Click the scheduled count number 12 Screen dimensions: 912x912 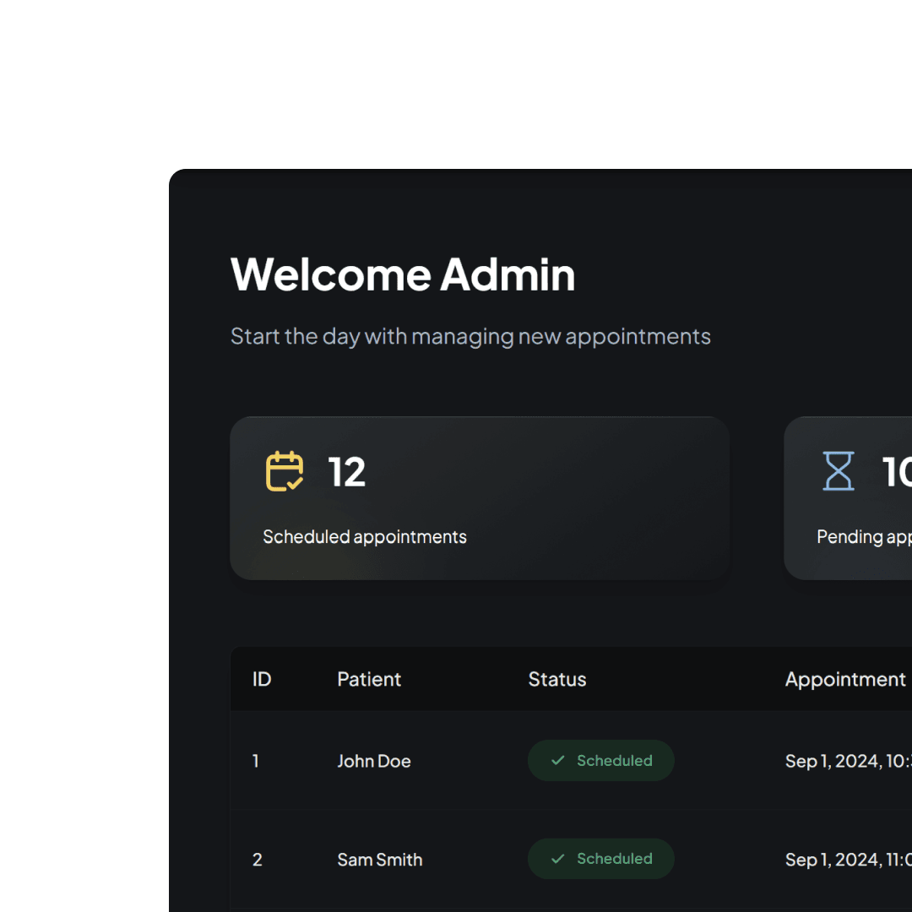pos(347,472)
